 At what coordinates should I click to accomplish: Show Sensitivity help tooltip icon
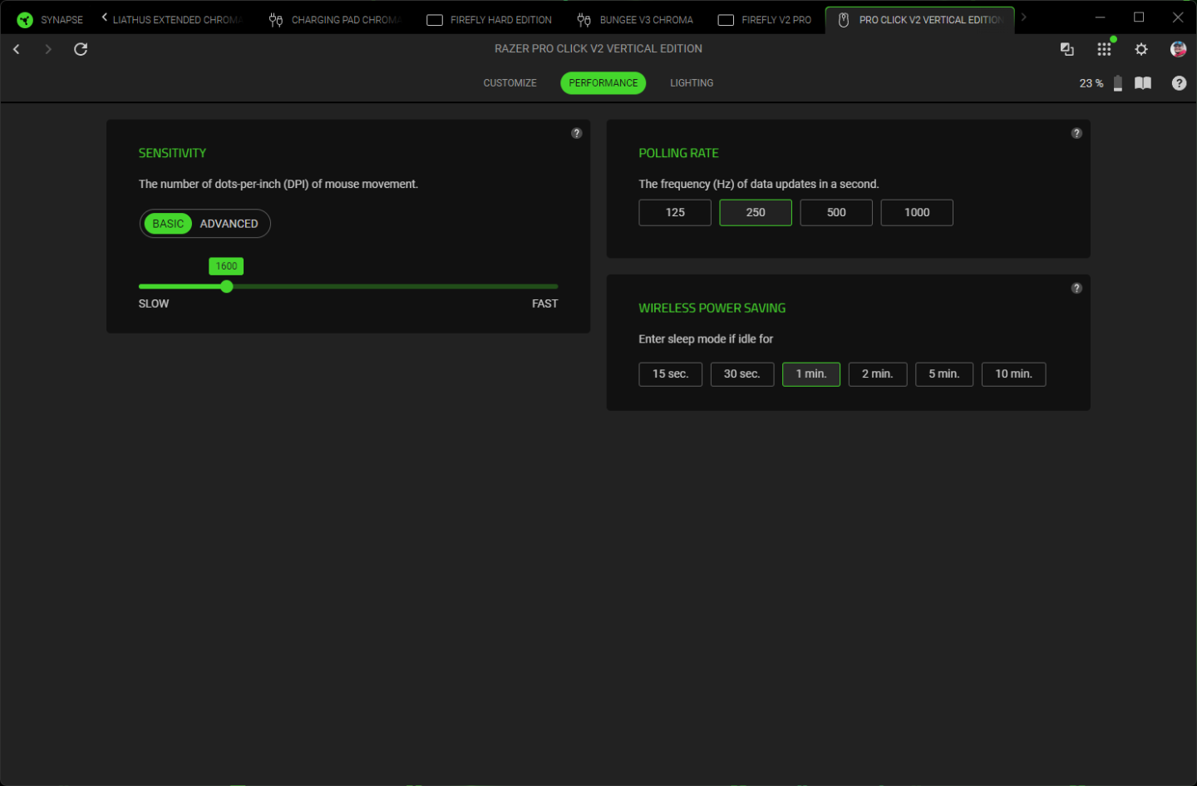[577, 133]
